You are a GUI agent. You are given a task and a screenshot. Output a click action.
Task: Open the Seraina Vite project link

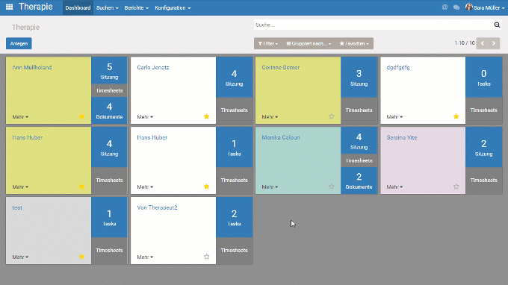[x=402, y=137]
